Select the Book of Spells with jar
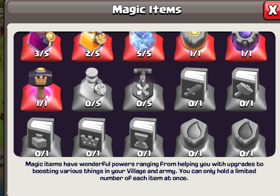Screen dimensions: 280x196 41,137
